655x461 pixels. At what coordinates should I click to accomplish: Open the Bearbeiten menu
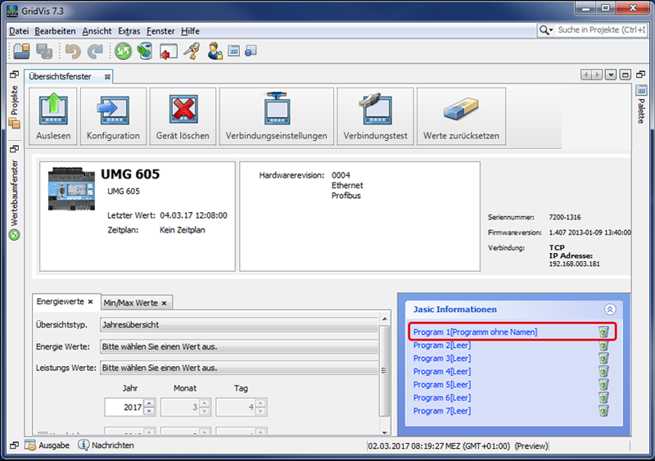55,31
